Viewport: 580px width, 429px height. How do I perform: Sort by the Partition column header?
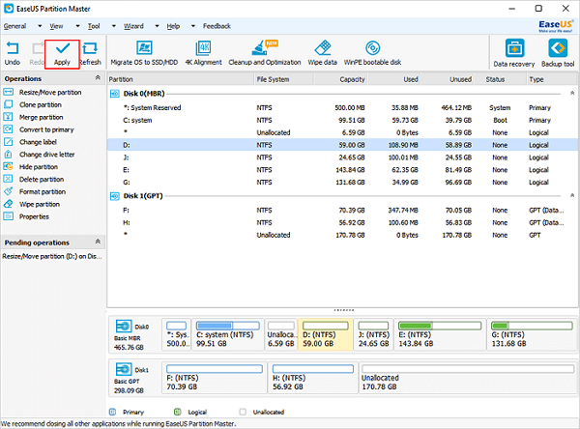[x=181, y=79]
